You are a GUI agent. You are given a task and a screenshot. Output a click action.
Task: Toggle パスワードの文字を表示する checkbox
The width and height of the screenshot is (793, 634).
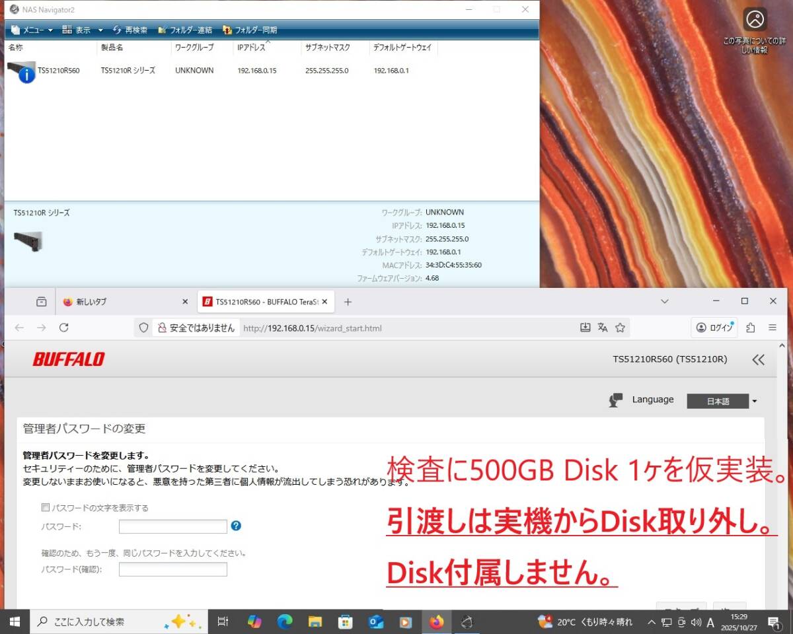(x=45, y=508)
